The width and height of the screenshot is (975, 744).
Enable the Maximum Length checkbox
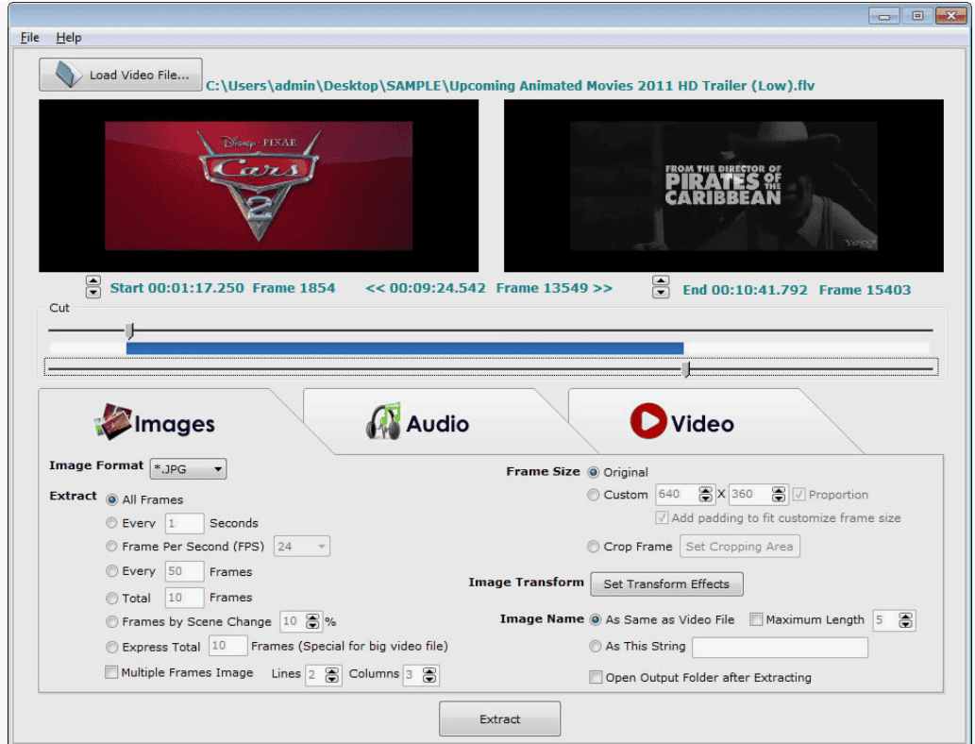pos(756,619)
